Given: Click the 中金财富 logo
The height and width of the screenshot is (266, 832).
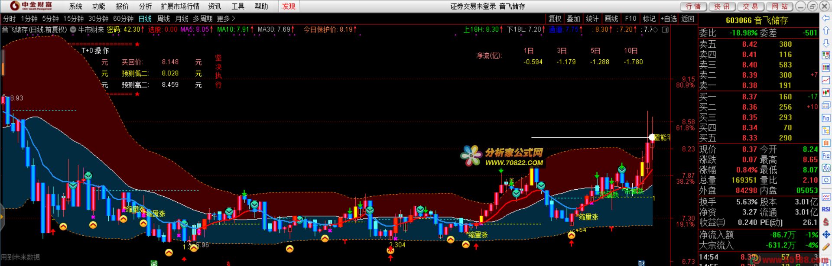Looking at the screenshot, I should 31,6.
